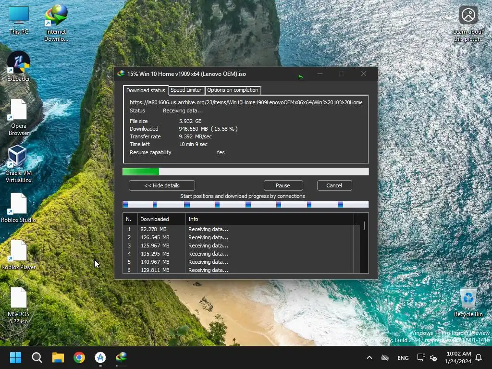Switch to Download status tab

[x=146, y=90]
